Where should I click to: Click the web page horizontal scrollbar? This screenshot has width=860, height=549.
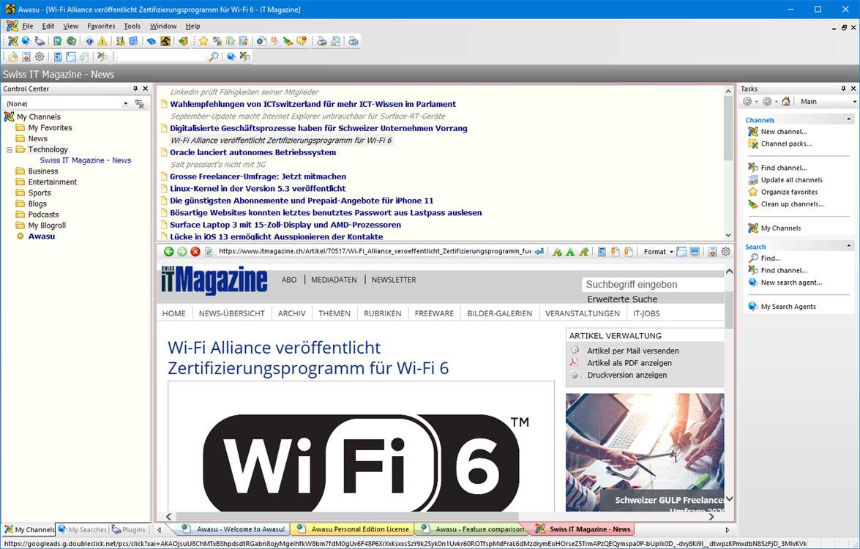coord(440,517)
